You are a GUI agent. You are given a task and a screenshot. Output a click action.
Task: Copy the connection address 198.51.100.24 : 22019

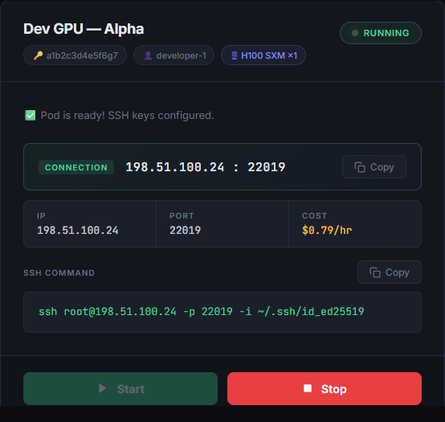pyautogui.click(x=374, y=167)
